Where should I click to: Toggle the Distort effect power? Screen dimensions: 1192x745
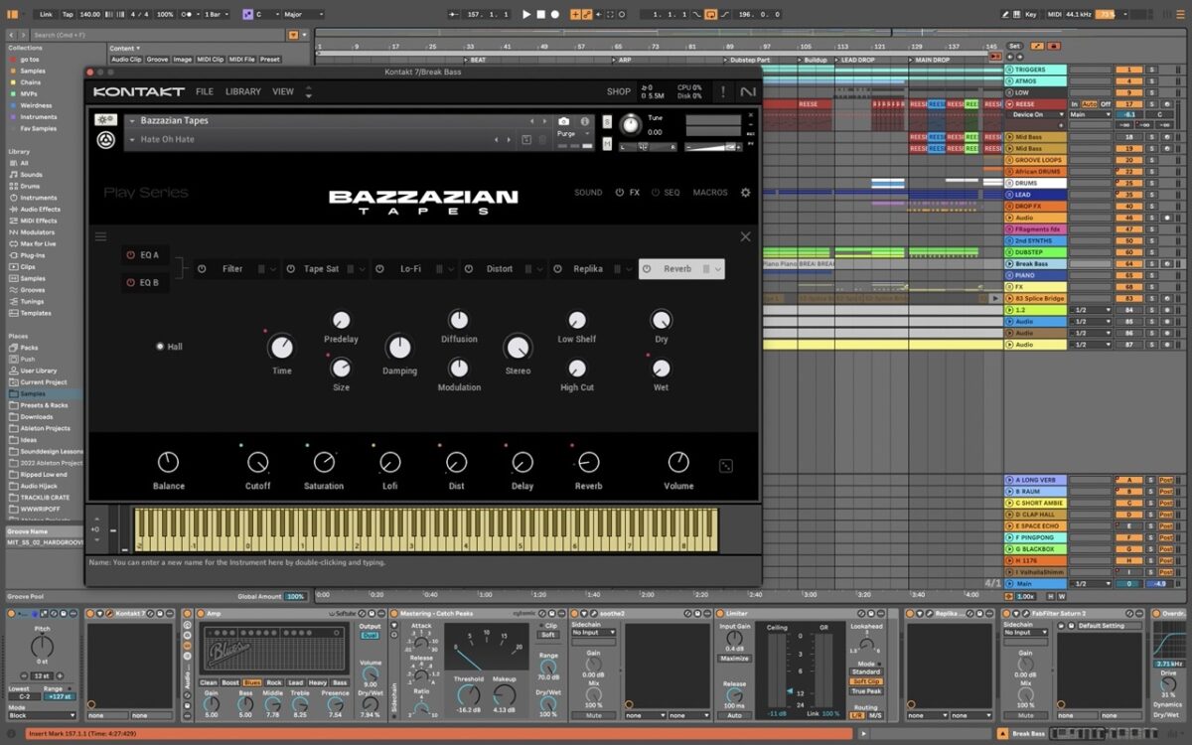tap(468, 269)
